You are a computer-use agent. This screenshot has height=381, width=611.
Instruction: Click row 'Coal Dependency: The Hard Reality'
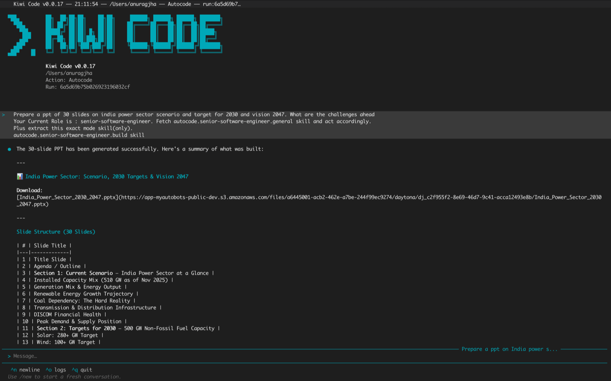pos(76,301)
